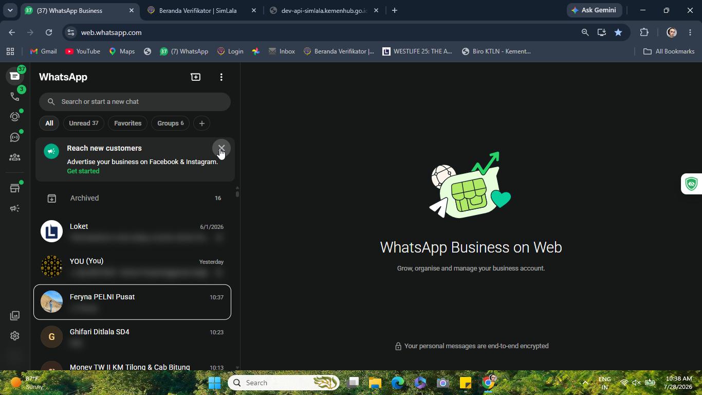Screen dimensions: 702x395
Task: Click the megaphone icon in the Reach new customers banner
Action: coord(51,151)
